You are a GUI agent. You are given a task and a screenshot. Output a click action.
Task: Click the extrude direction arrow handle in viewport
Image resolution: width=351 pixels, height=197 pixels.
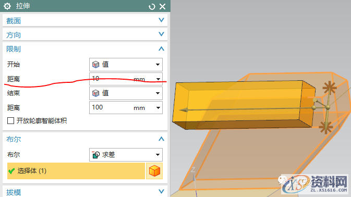(184, 110)
